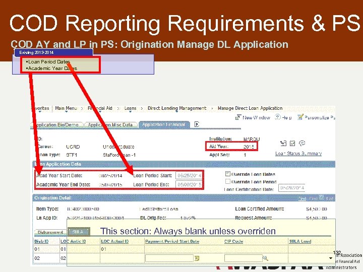Screen dimensions: 363x272
Task: Click the show more tabs arrow icon
Action: pos(197,124)
